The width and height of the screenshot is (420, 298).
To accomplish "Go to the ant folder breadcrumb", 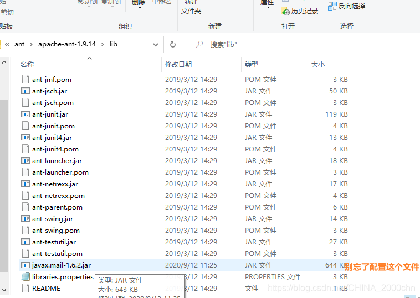I will 19,44.
